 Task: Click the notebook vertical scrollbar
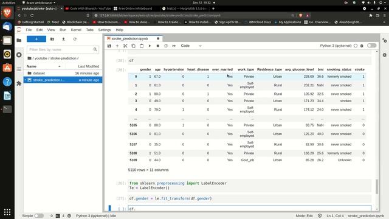(377, 186)
